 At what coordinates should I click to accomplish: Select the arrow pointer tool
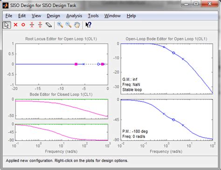tap(7, 25)
